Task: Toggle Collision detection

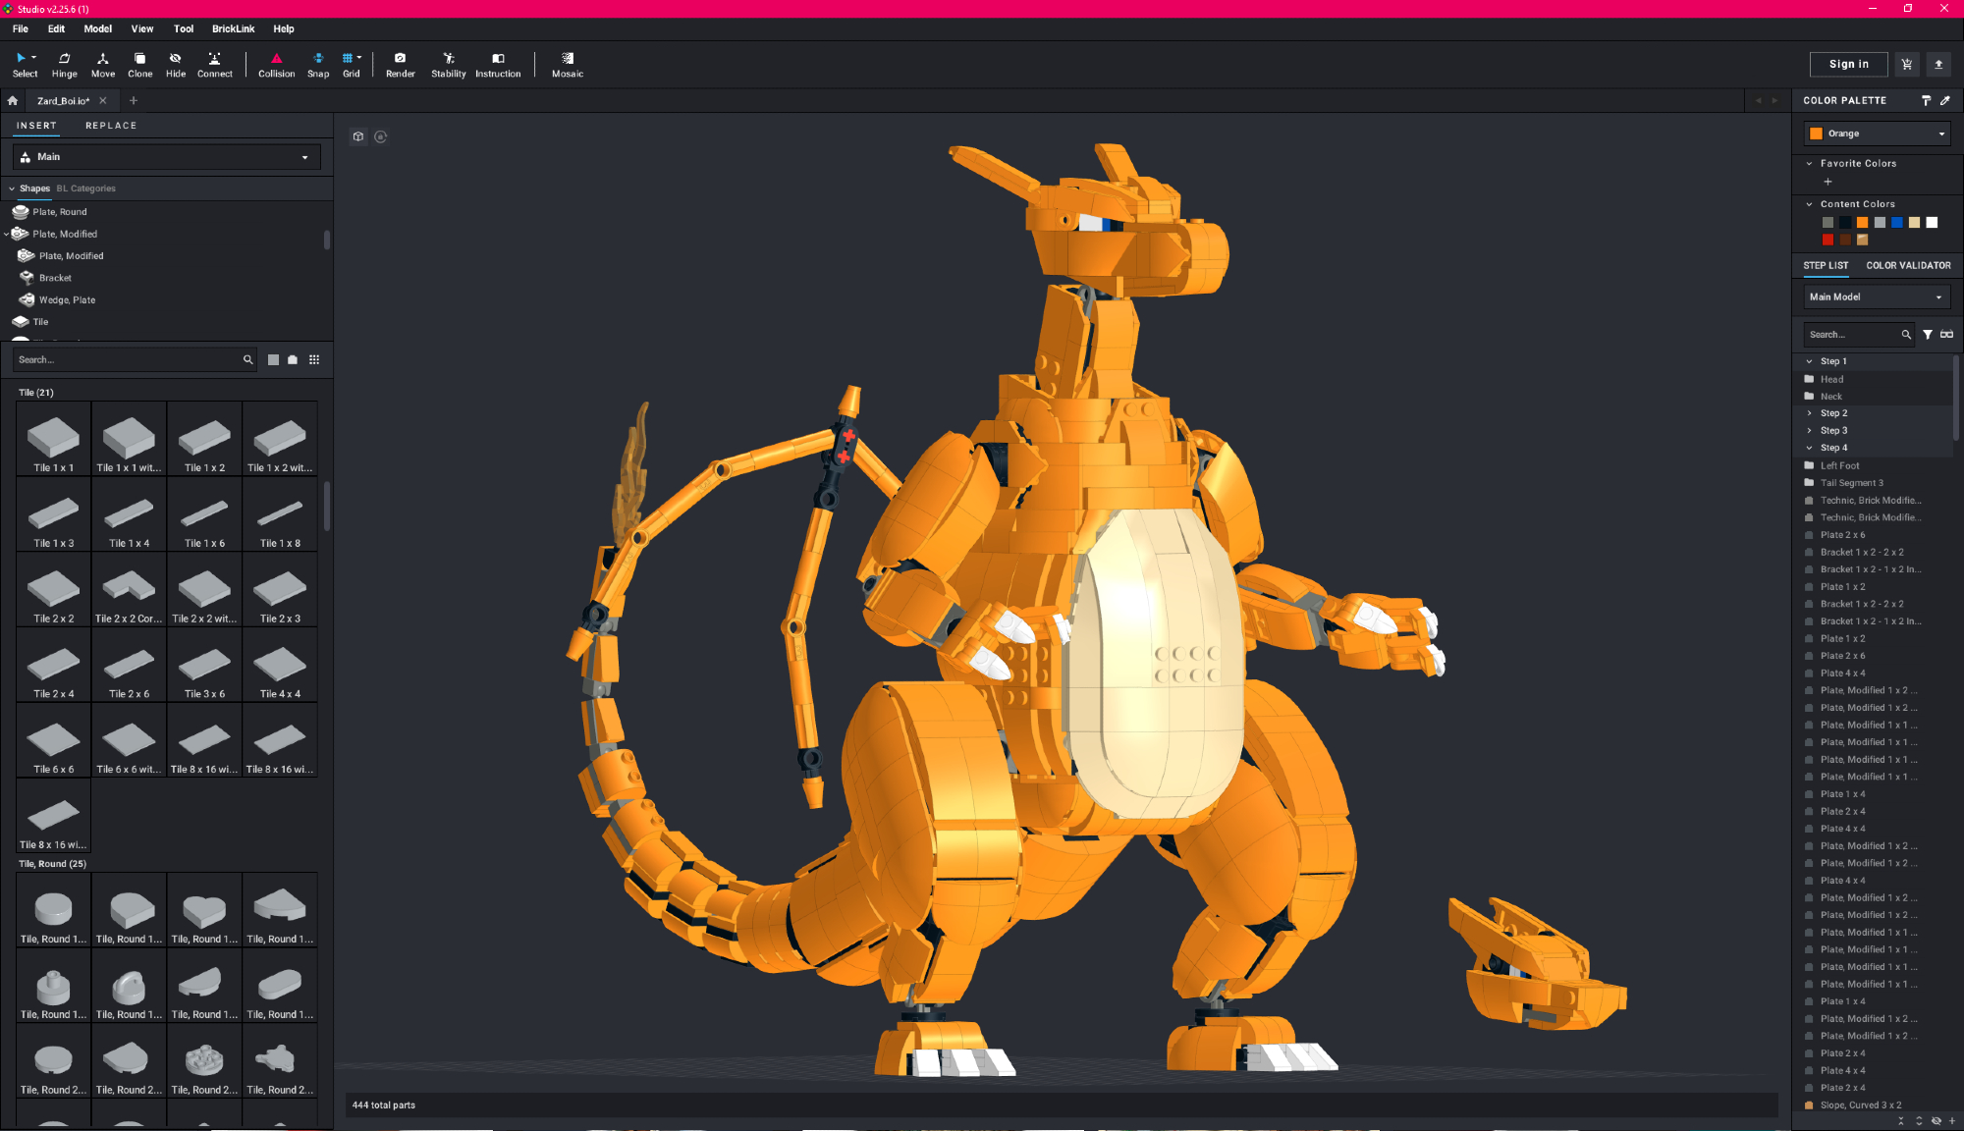Action: click(276, 65)
